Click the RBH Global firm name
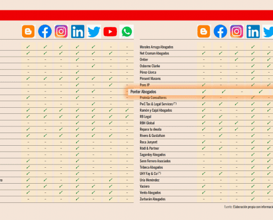This screenshot has width=273, height=220. (147, 123)
